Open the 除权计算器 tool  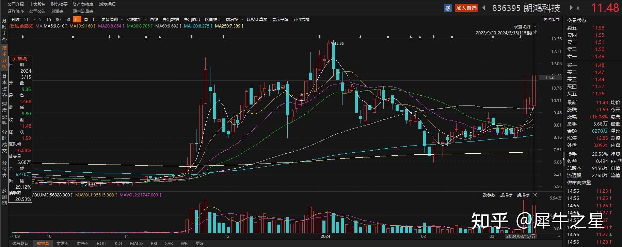pos(257,20)
